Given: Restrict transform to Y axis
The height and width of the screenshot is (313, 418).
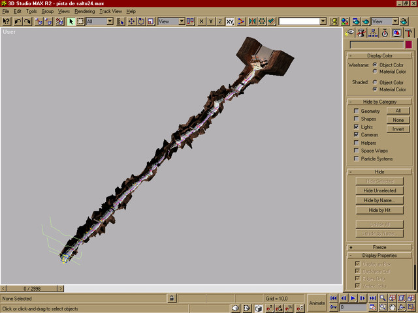Looking at the screenshot, I should [x=211, y=22].
